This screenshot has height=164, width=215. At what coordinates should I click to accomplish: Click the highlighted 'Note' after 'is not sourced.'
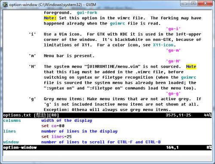pos(191,67)
